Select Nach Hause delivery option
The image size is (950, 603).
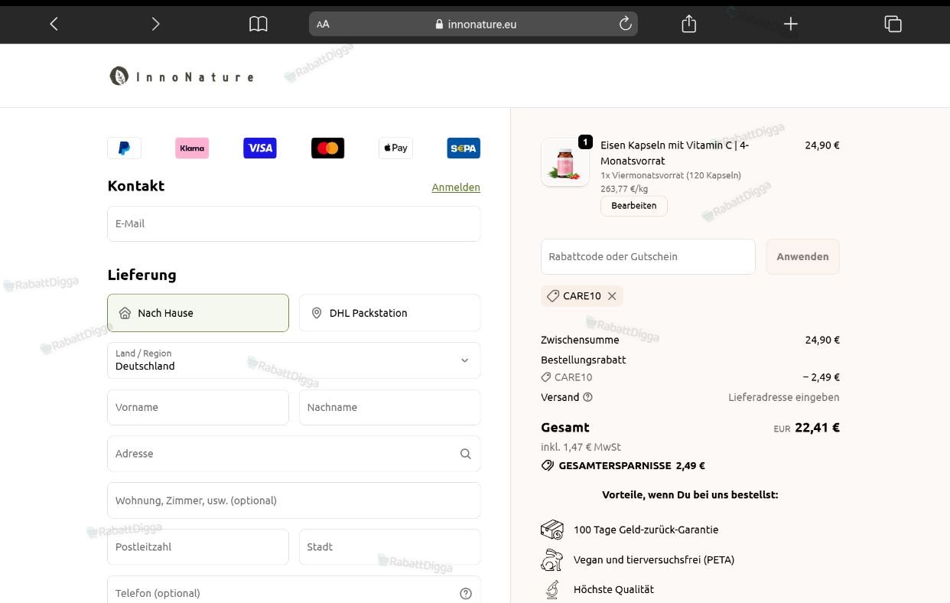click(x=198, y=313)
